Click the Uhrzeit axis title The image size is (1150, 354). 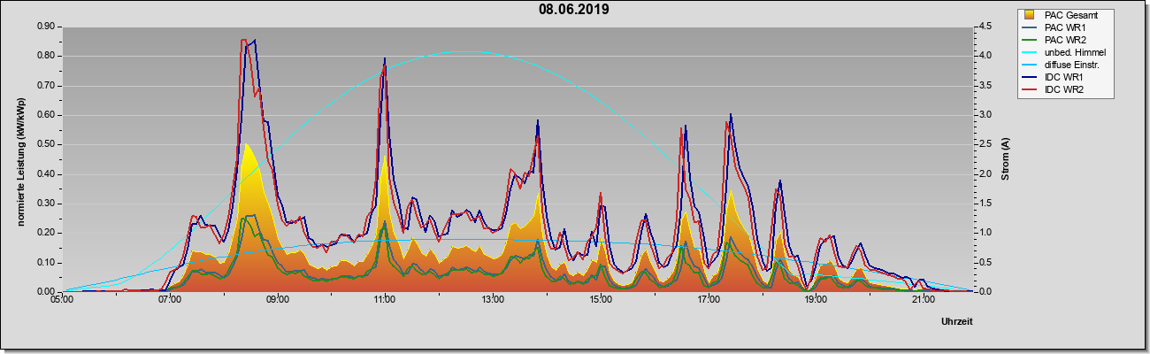[956, 322]
